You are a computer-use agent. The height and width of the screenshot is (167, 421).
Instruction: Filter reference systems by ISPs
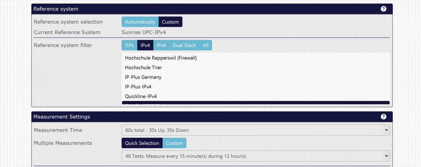[x=129, y=45]
